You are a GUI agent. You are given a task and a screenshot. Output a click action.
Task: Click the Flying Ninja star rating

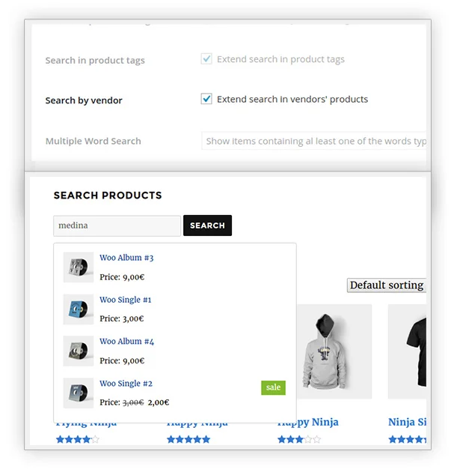point(77,440)
